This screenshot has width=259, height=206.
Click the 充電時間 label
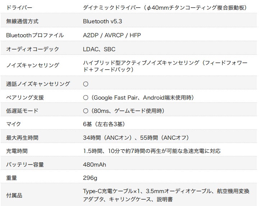(x=17, y=151)
